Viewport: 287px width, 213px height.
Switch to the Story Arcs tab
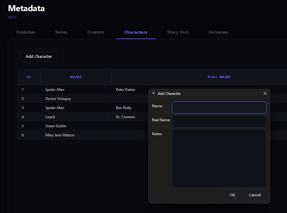tap(178, 32)
